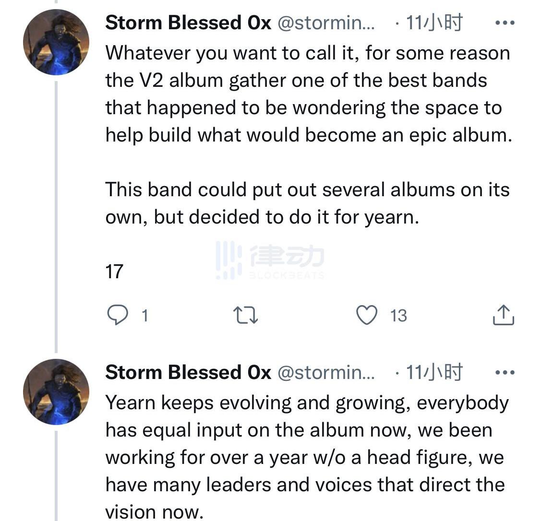Open the avatar beside the 'Whatever you want' tweet
This screenshot has width=540, height=521.
tap(56, 42)
